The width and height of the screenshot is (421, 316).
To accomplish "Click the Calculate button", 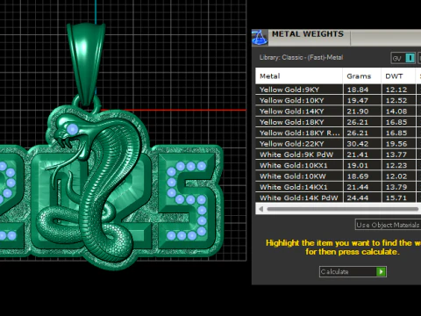I will (353, 272).
